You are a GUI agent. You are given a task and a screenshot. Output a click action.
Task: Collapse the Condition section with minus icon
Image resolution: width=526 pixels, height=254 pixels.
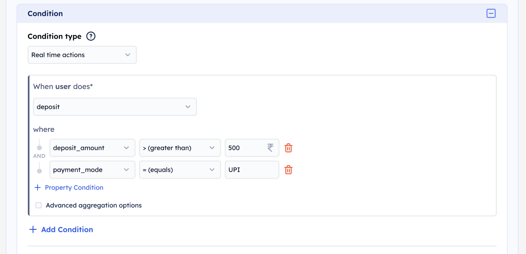491,13
